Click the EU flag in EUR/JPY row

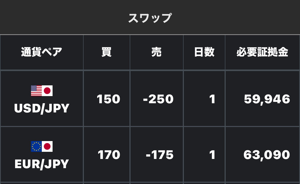36,146
